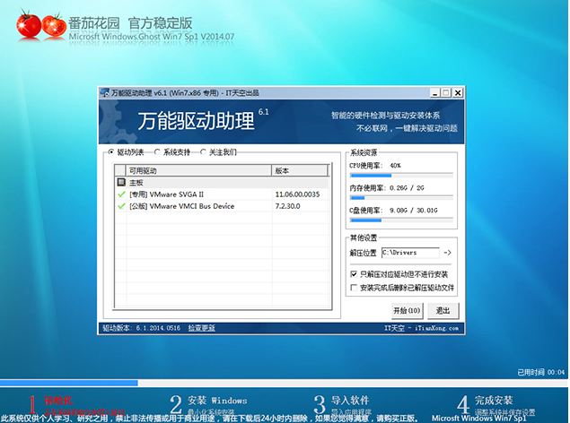Viewport: 570px width, 423px height.
Task: Select the 驱动列表 radio button
Action: pyautogui.click(x=111, y=152)
